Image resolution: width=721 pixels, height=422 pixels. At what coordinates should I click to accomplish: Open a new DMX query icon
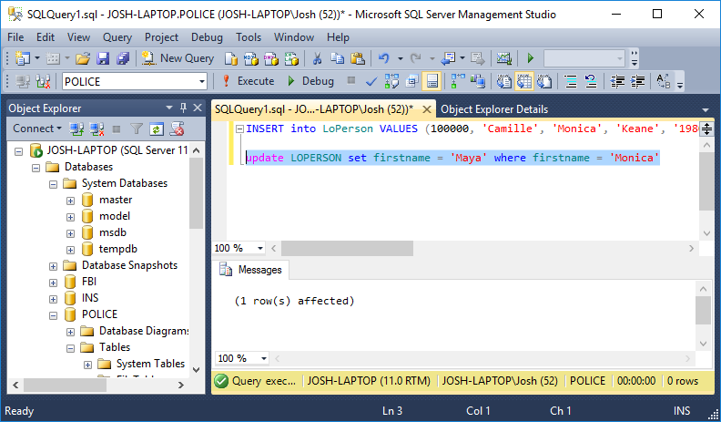click(271, 58)
